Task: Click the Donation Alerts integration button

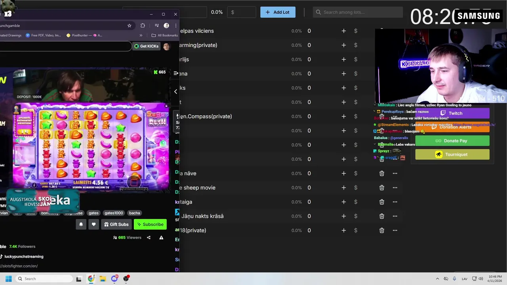Action: coord(452,127)
